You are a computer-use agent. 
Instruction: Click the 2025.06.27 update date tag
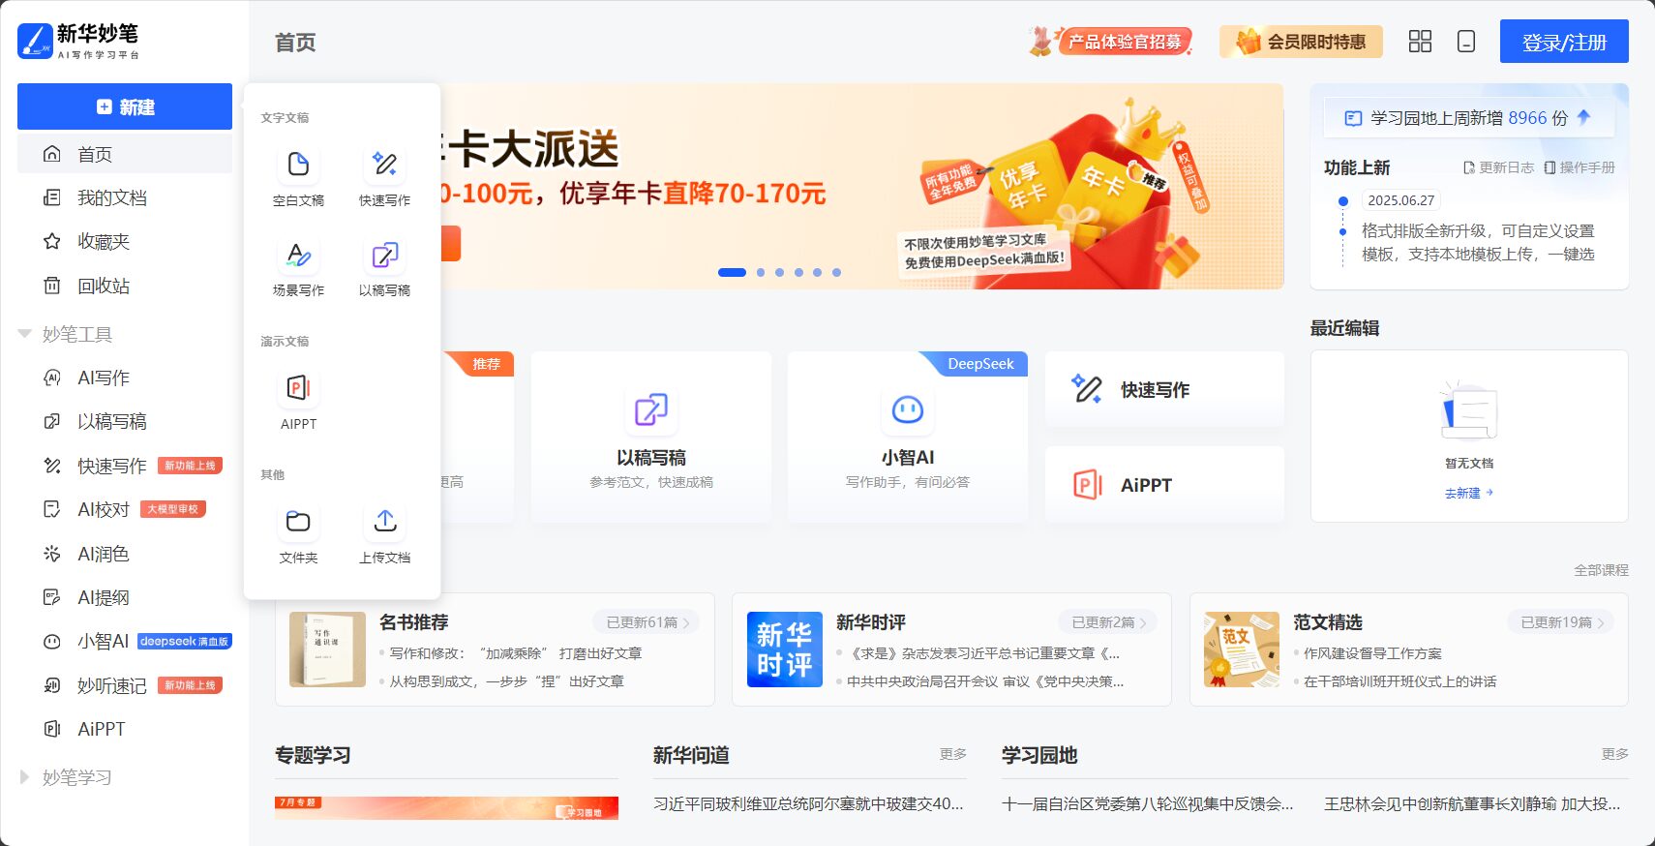coord(1400,200)
